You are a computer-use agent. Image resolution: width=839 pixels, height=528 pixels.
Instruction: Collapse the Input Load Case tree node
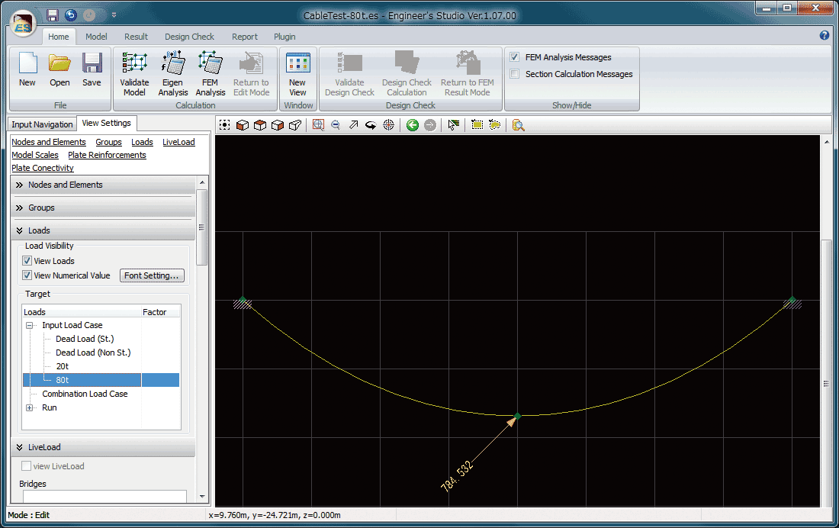click(x=30, y=325)
